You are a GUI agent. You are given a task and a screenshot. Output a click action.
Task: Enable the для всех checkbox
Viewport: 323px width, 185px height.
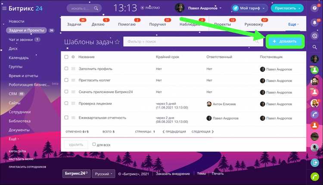click(94, 144)
